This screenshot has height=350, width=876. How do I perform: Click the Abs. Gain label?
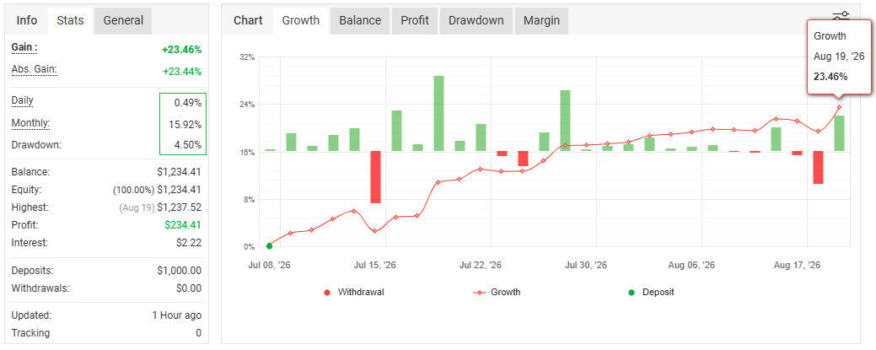(x=35, y=70)
